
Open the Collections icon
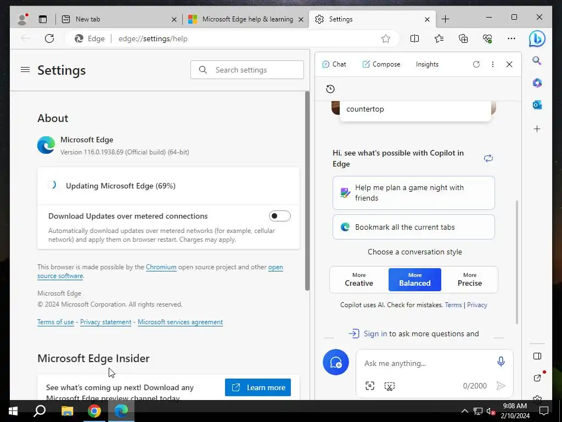tap(463, 38)
